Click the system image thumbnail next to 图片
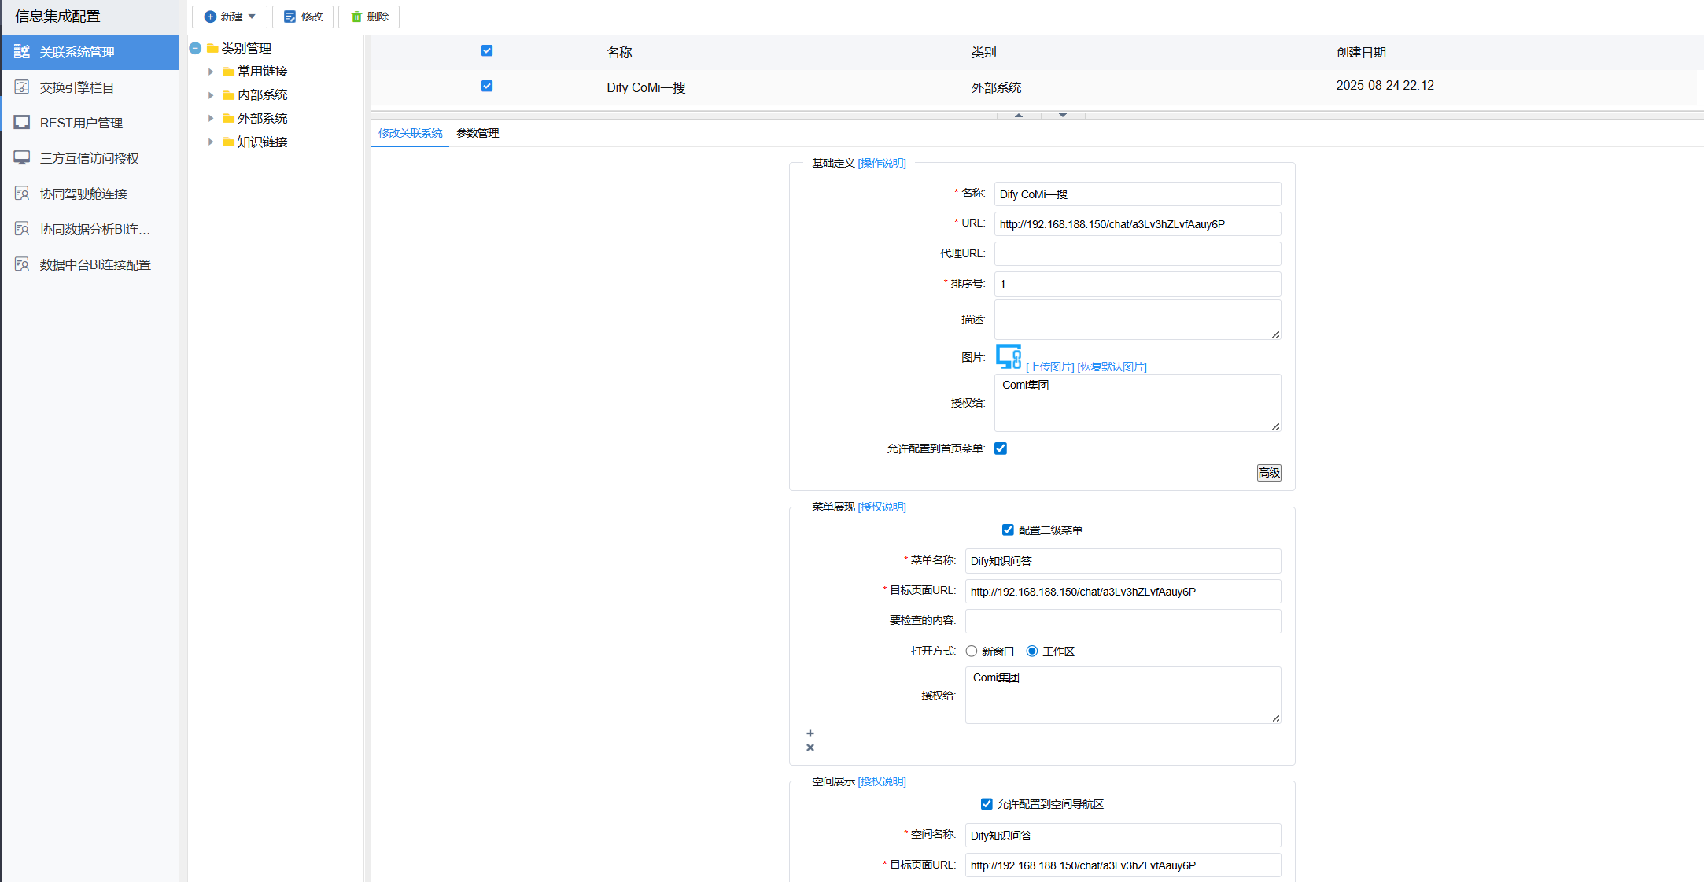Image resolution: width=1704 pixels, height=882 pixels. click(1009, 356)
